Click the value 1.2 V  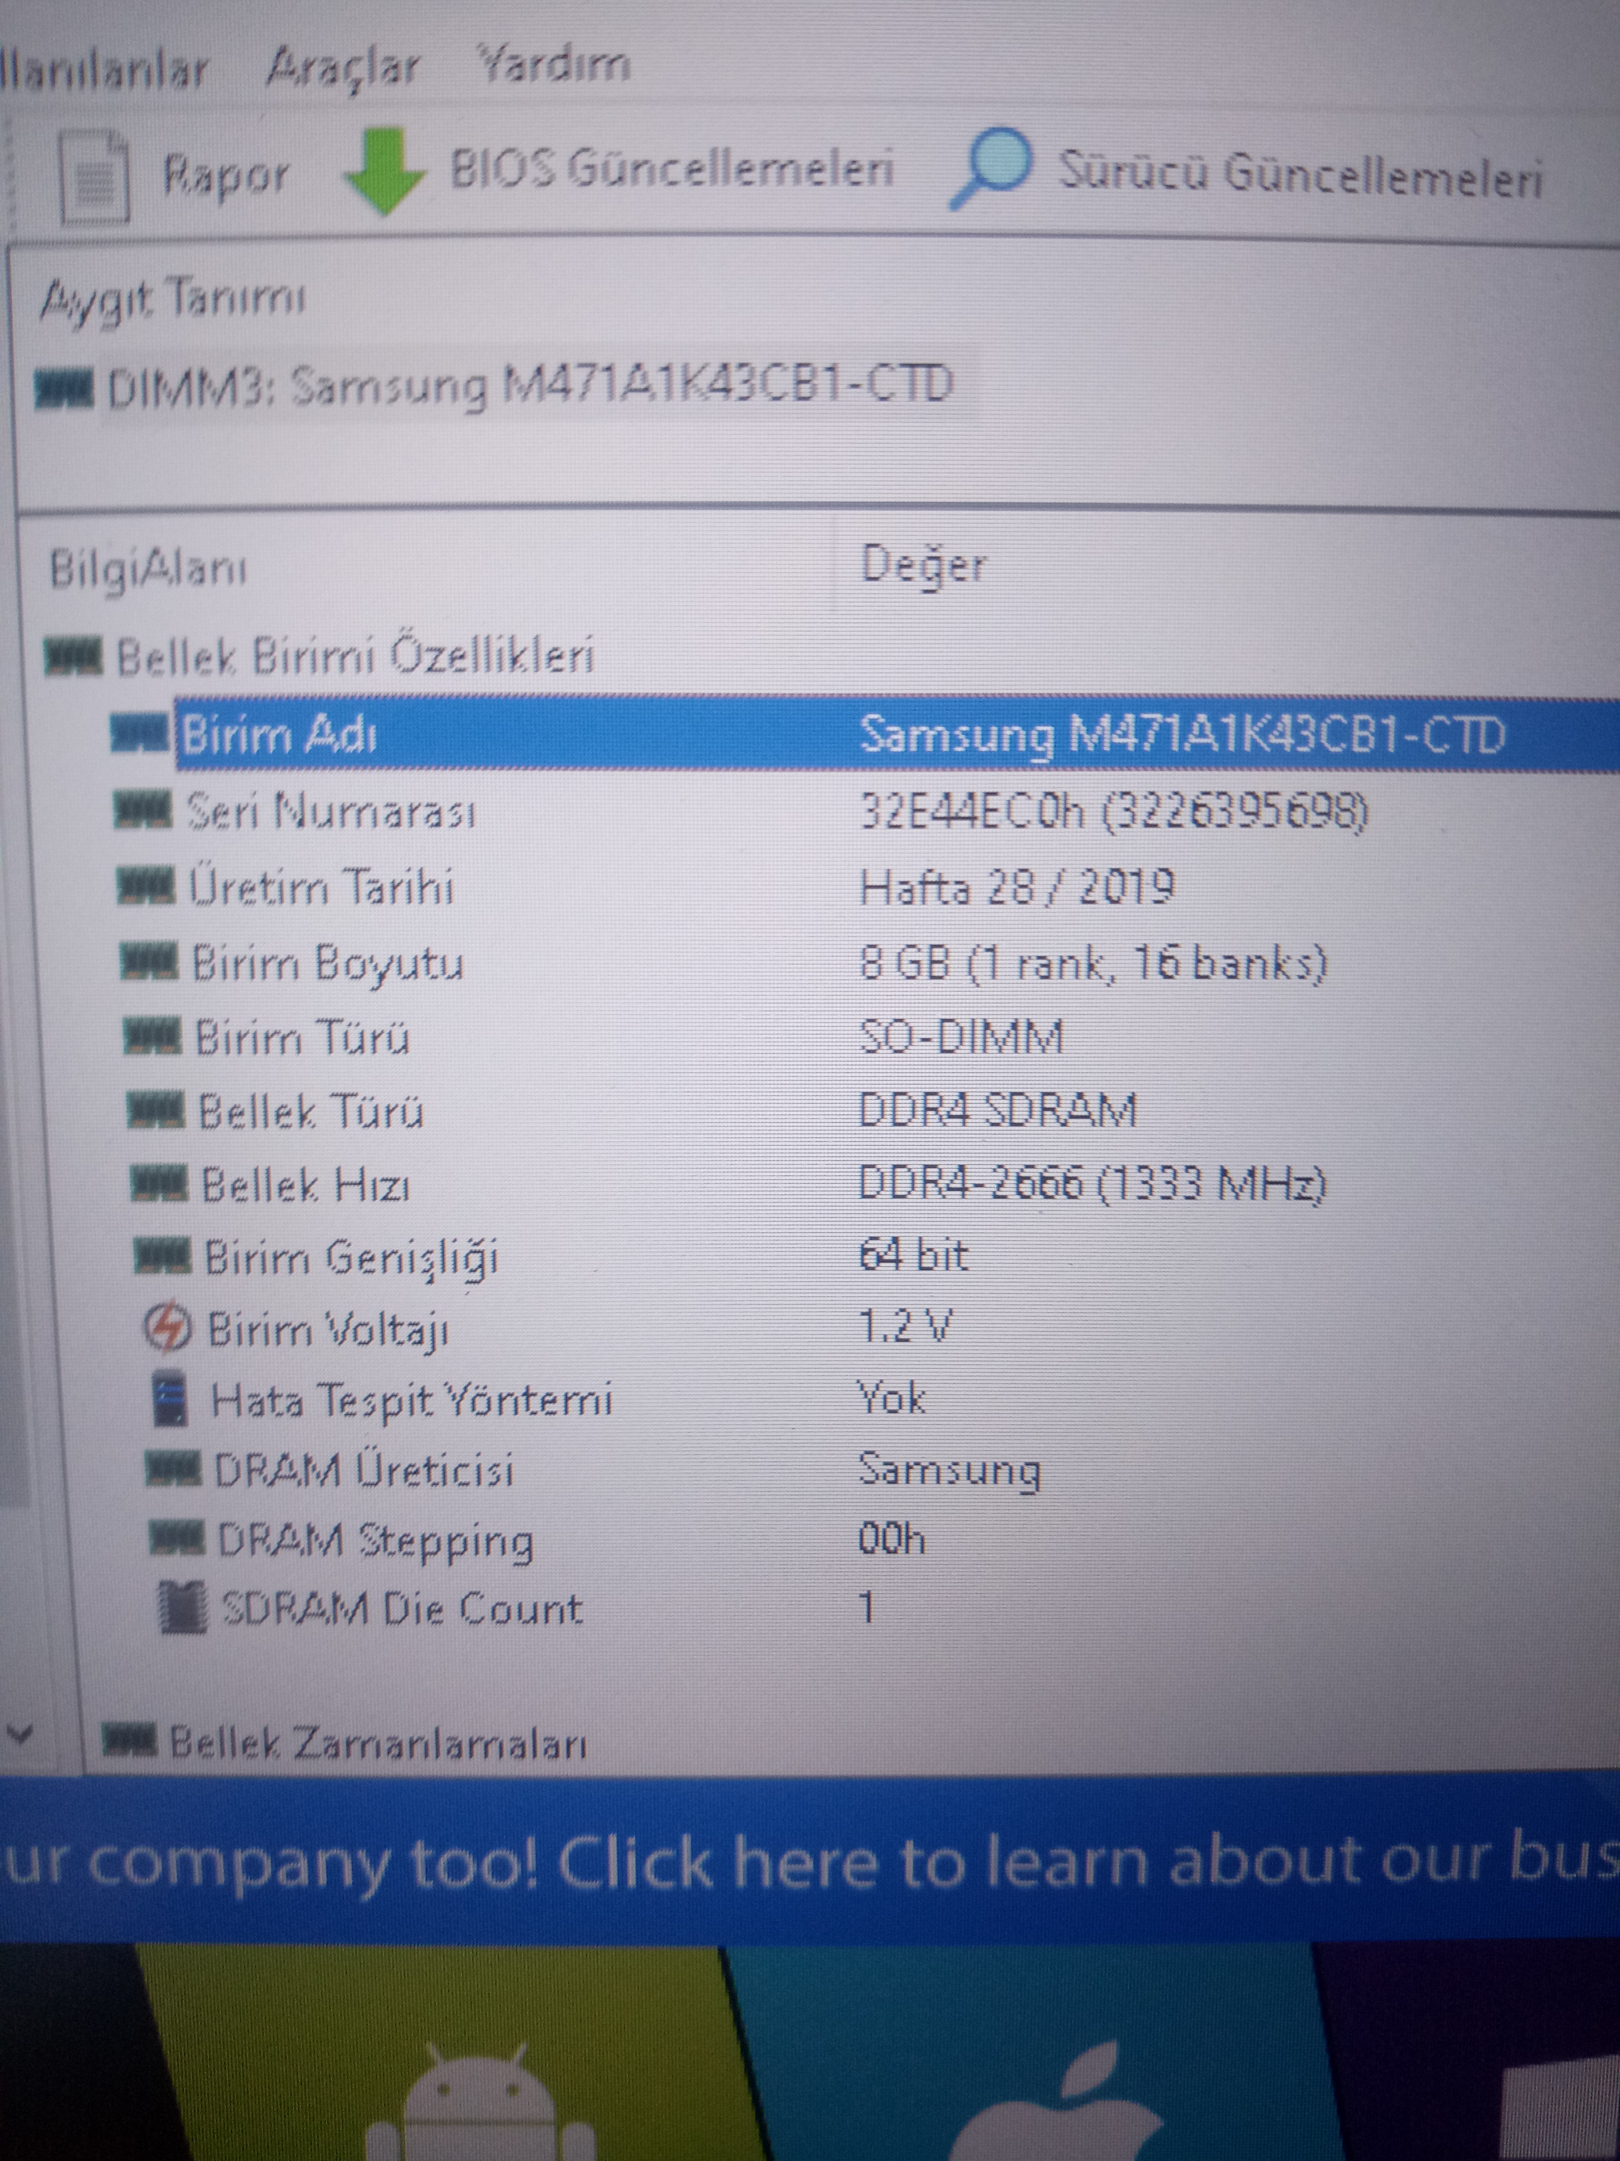pyautogui.click(x=905, y=1327)
